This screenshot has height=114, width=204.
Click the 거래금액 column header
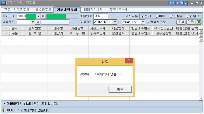pos(77,28)
